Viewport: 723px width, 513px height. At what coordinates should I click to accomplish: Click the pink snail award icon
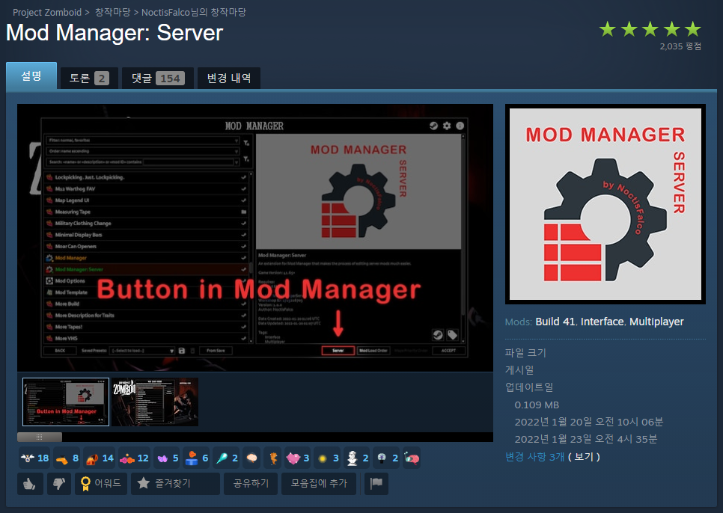pos(412,458)
